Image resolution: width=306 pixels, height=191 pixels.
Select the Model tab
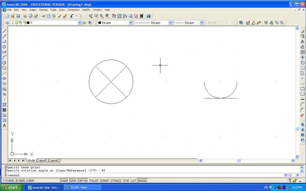[x=31, y=160]
